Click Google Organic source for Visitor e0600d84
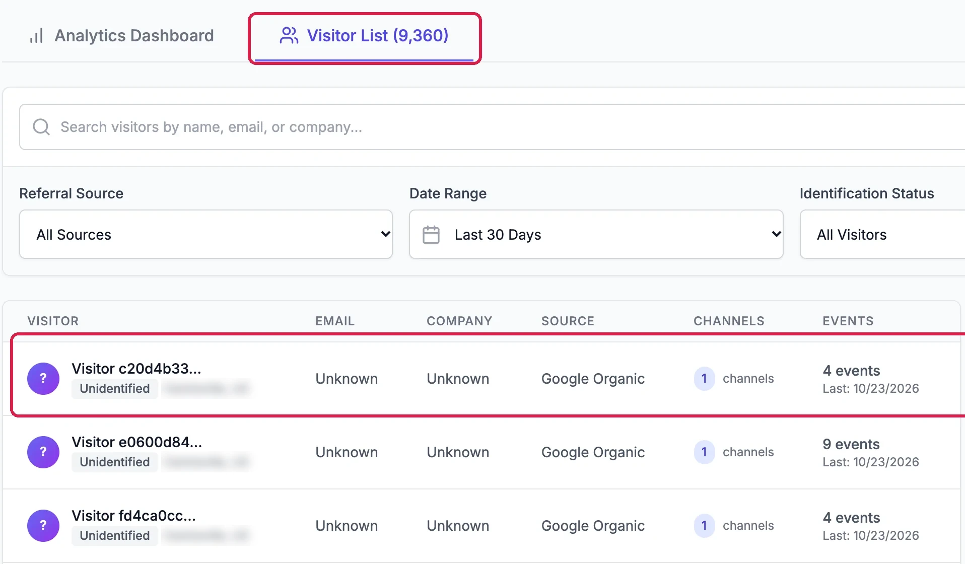Screen dimensions: 965x564 click(593, 452)
